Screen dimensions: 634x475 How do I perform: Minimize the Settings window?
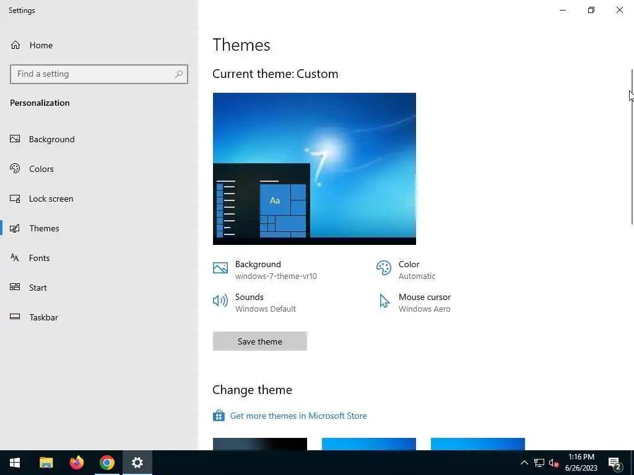point(562,10)
